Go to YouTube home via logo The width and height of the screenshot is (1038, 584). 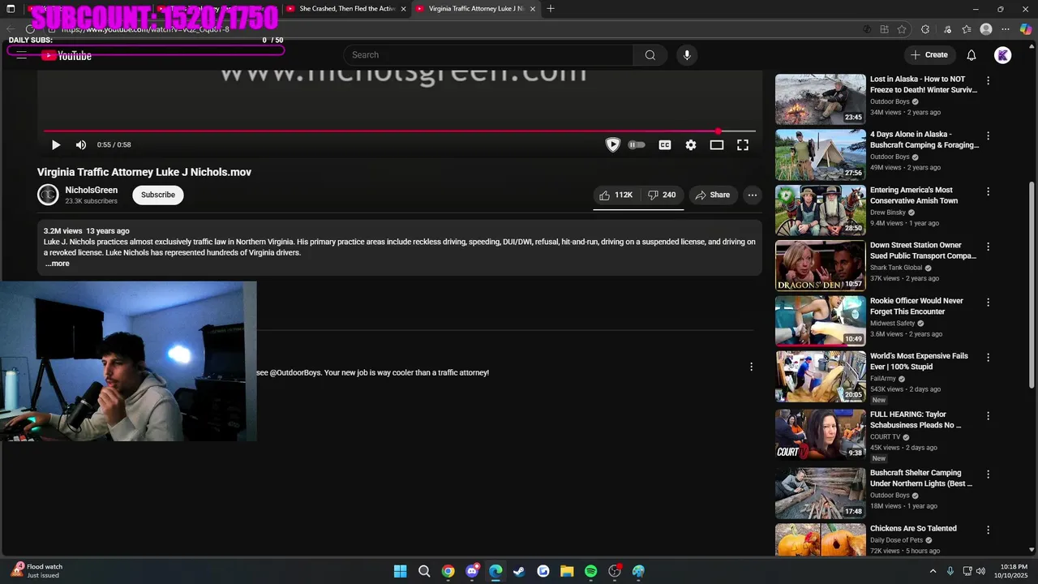66,56
